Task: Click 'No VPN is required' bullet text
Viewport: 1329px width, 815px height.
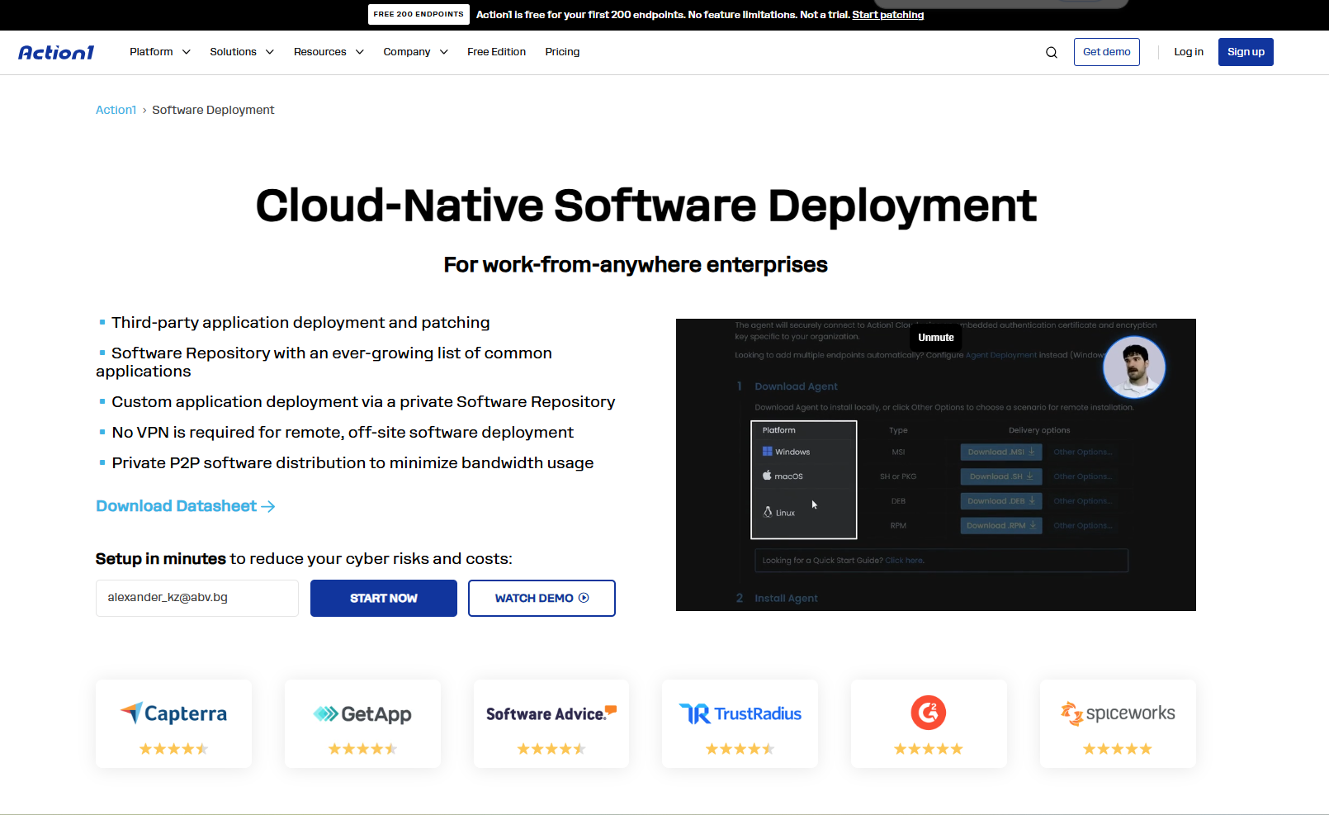Action: pos(343,433)
